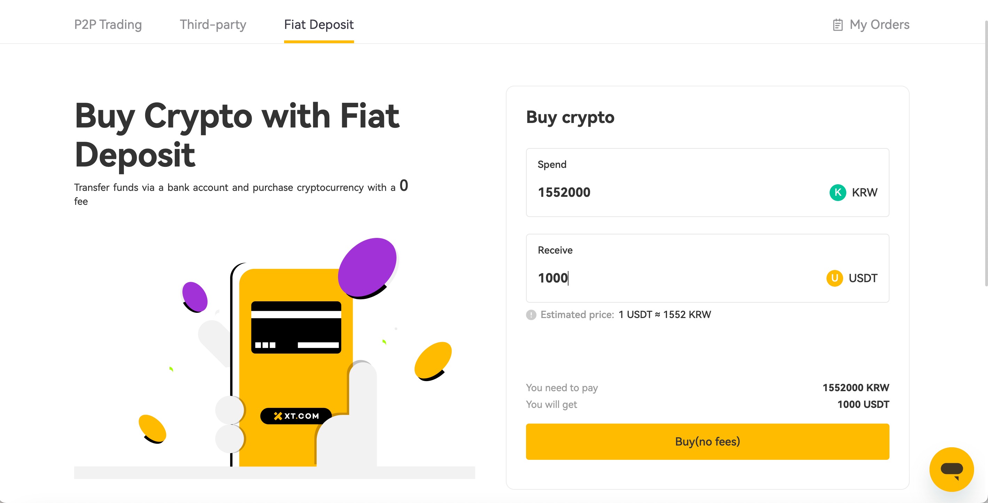Open My Orders page
988x503 pixels.
879,24
